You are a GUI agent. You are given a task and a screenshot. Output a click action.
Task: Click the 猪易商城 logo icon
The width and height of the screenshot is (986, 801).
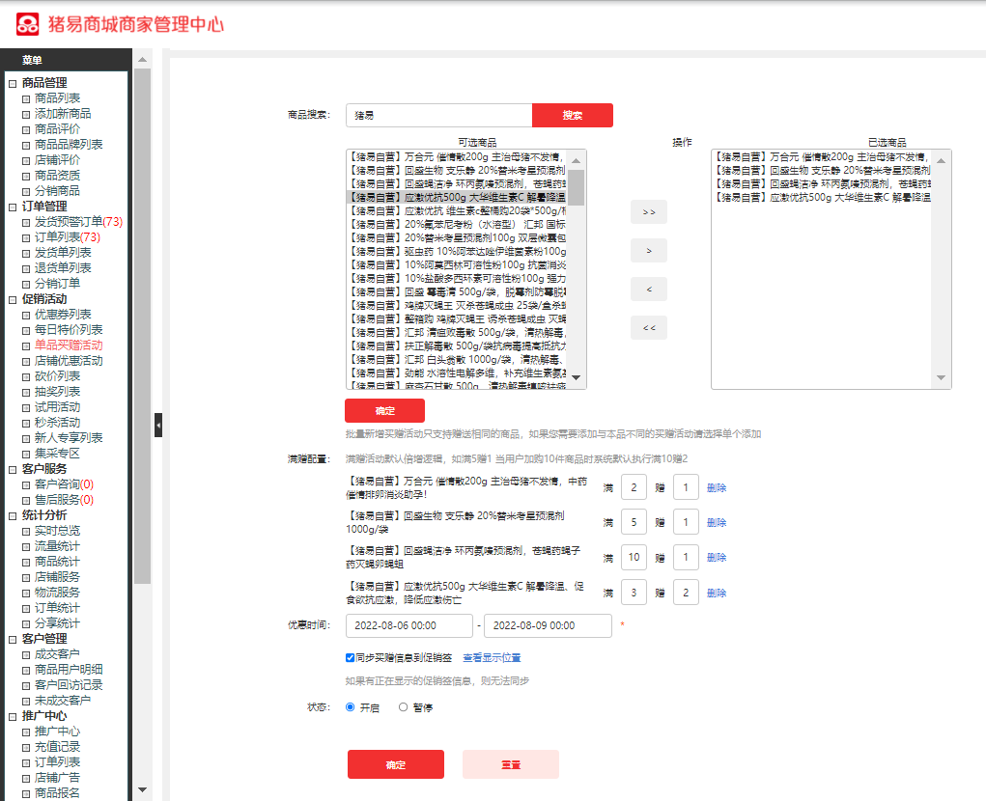pyautogui.click(x=28, y=24)
